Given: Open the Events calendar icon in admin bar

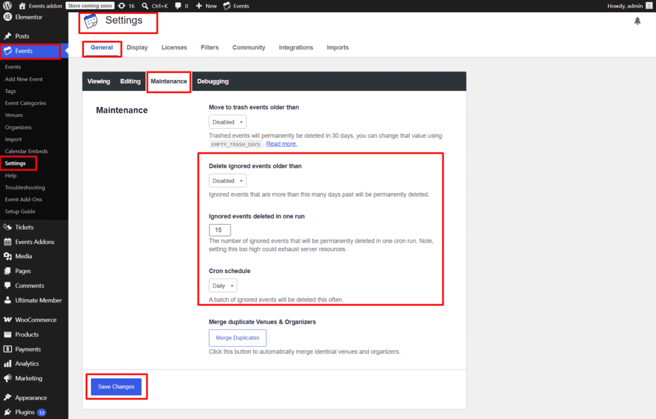Looking at the screenshot, I should [x=227, y=6].
